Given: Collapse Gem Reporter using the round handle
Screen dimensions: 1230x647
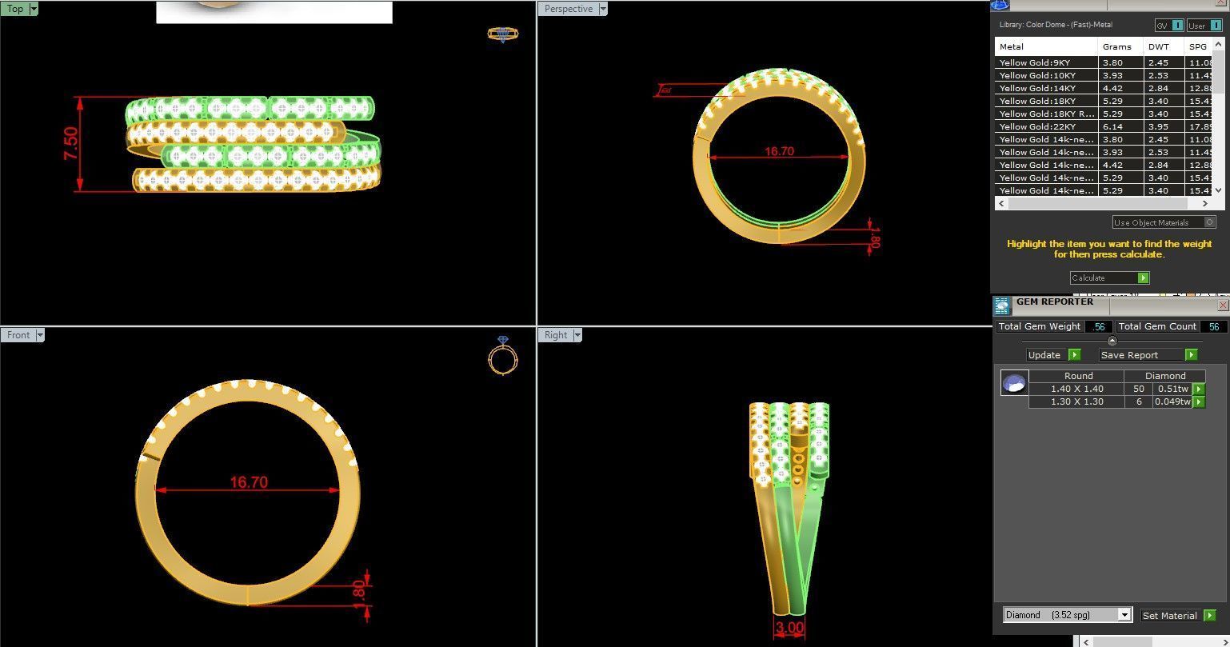Looking at the screenshot, I should (x=1112, y=341).
